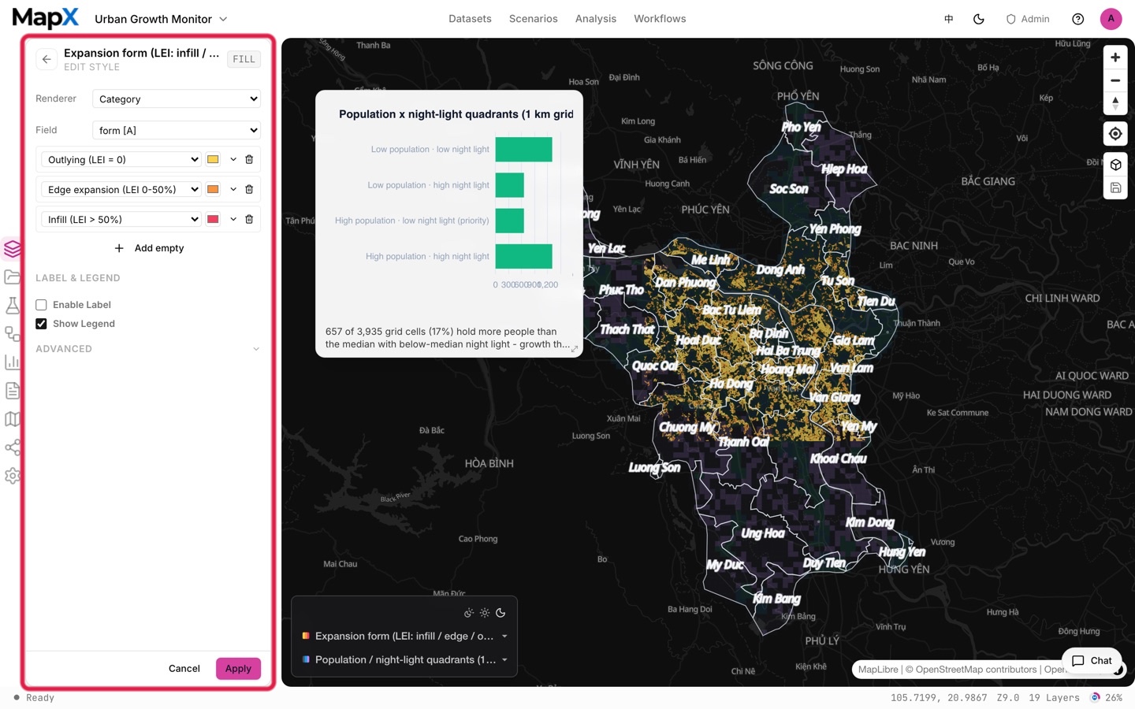Zoom in on the map

[x=1115, y=58]
